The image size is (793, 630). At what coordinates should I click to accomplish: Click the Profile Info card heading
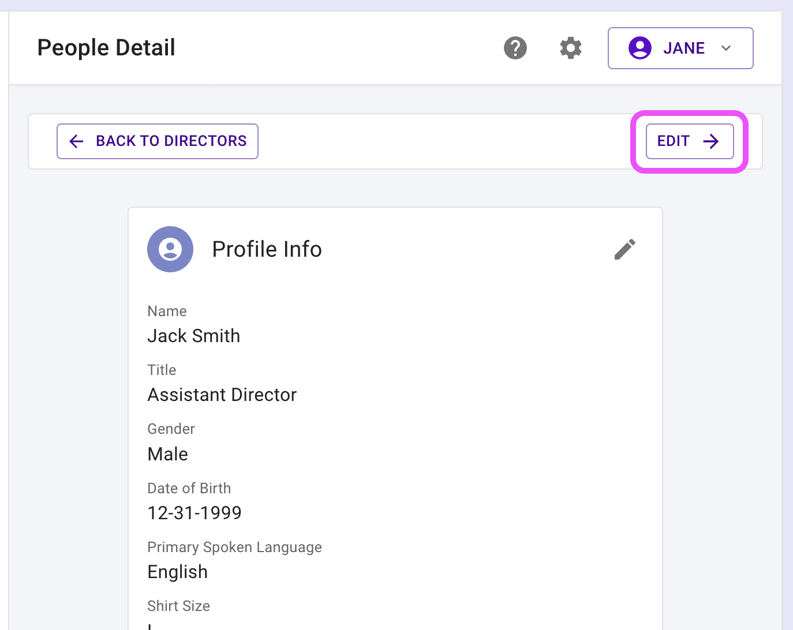pos(267,249)
